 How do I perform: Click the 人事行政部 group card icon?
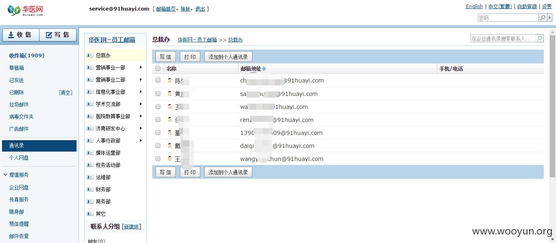(90, 141)
